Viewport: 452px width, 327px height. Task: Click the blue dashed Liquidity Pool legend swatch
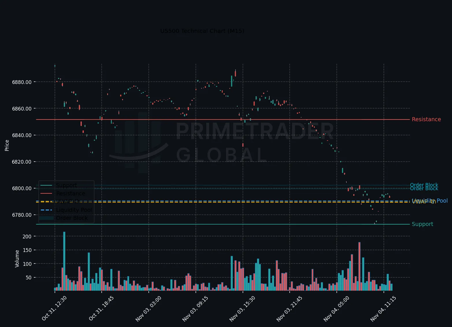[x=46, y=210]
